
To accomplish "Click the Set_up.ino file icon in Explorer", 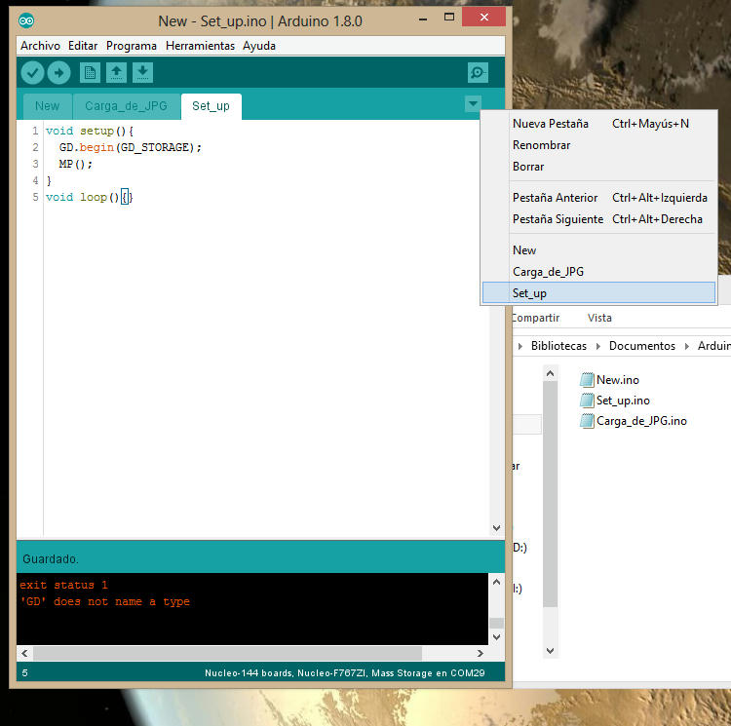I will pyautogui.click(x=587, y=401).
